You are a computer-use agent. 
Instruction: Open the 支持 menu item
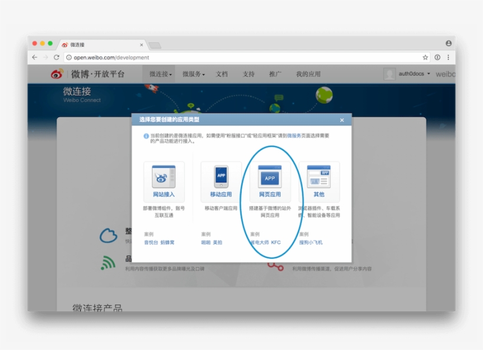249,74
